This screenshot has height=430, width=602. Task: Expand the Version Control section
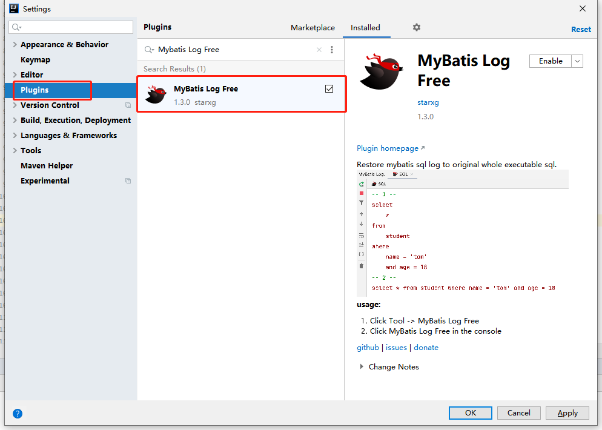[x=15, y=105]
